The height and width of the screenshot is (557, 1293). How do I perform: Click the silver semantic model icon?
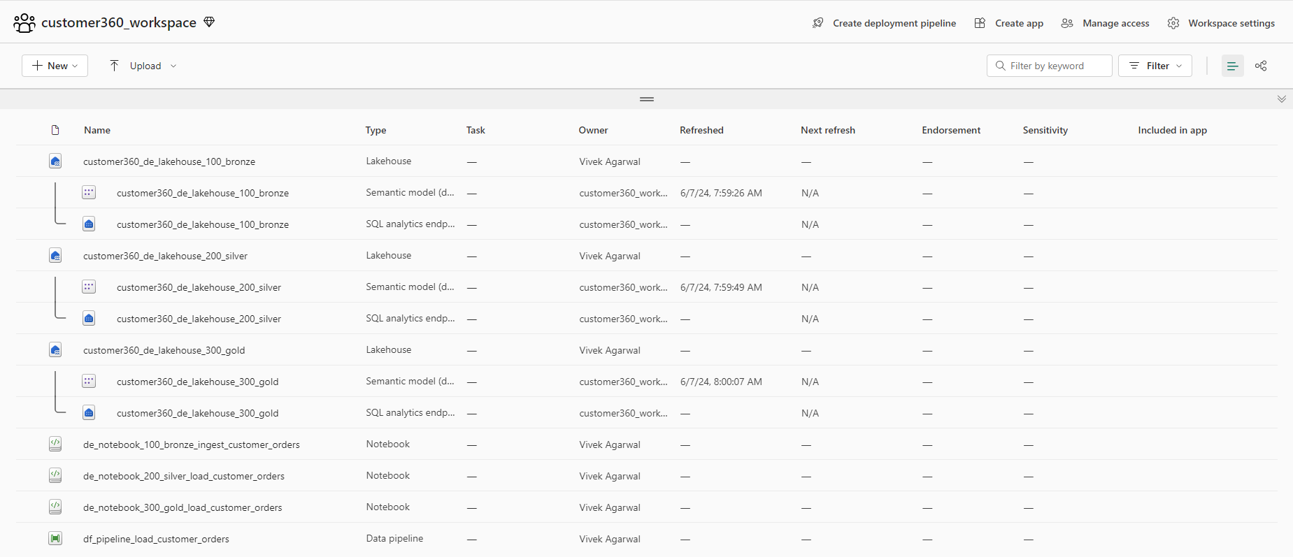coord(89,287)
